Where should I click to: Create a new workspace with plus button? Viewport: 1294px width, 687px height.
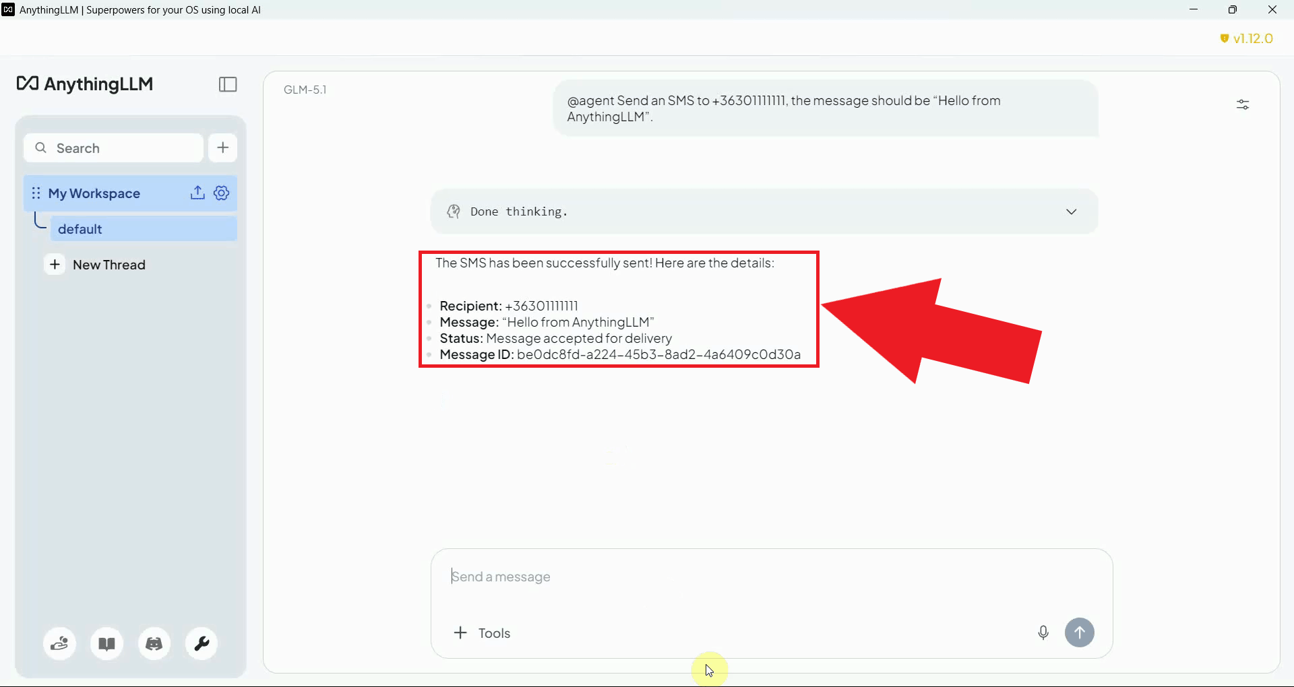[x=223, y=148]
